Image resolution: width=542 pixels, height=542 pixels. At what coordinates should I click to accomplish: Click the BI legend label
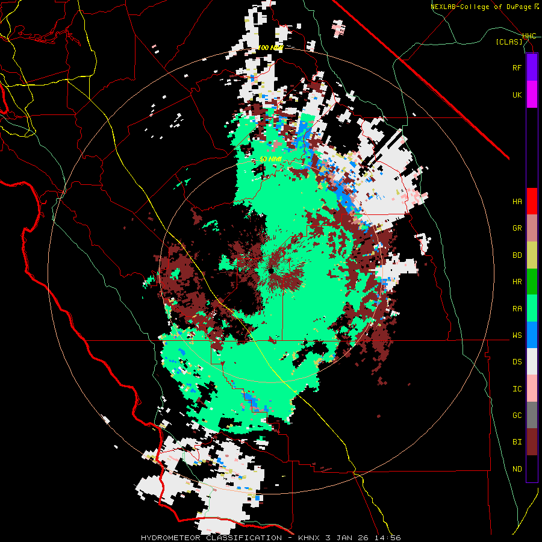click(517, 442)
